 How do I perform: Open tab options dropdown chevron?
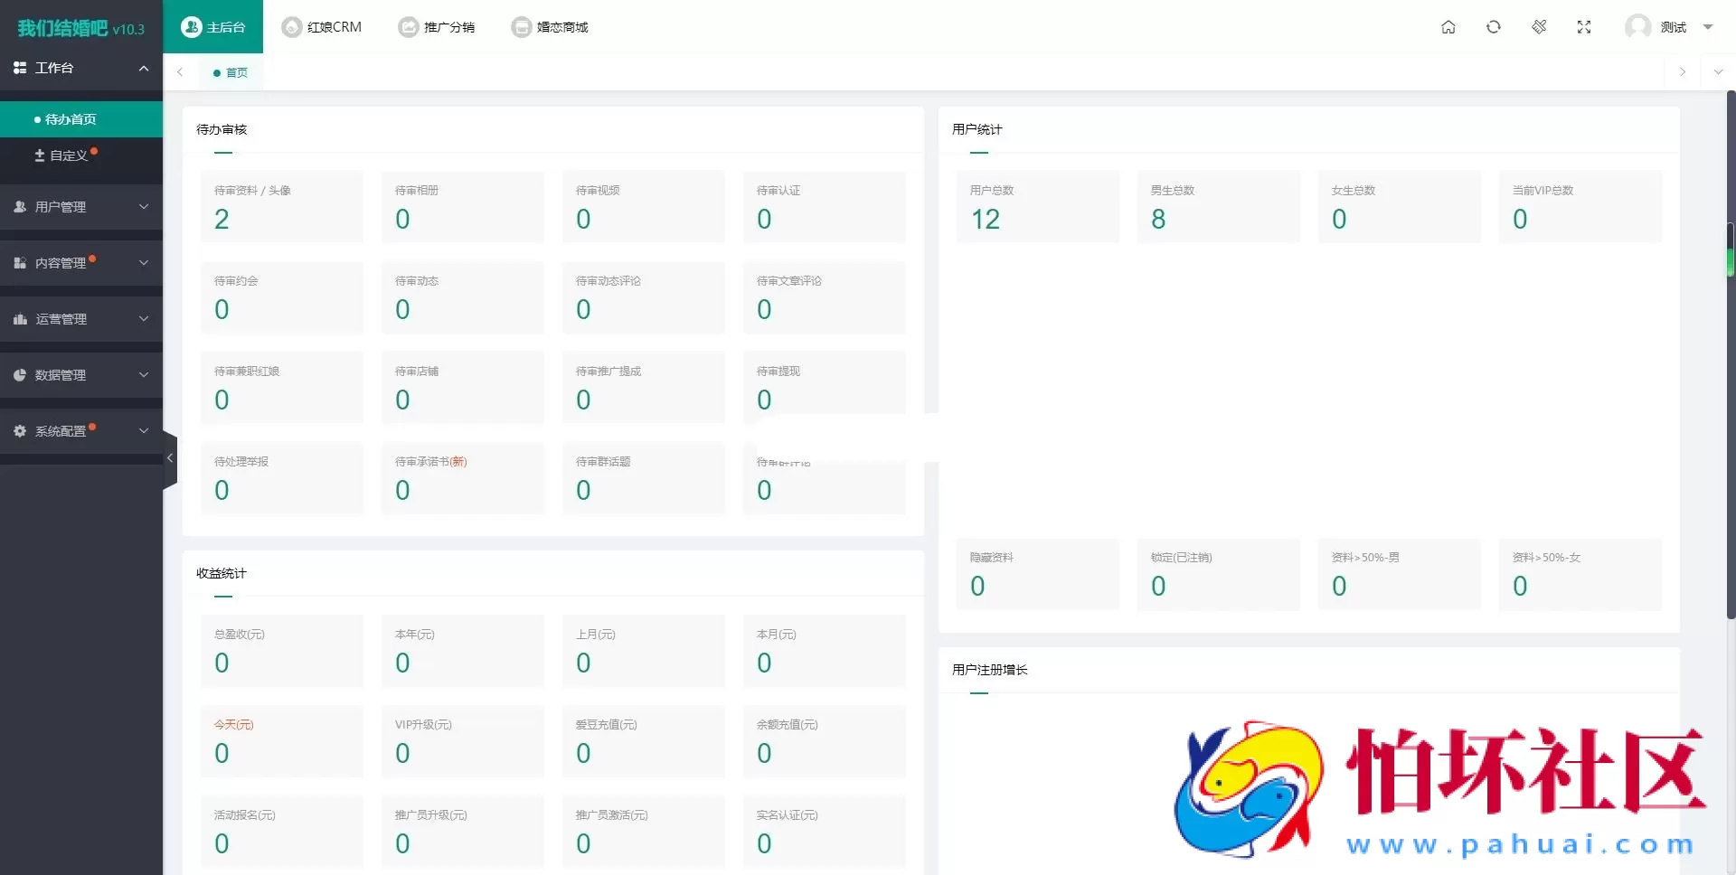pyautogui.click(x=1718, y=72)
